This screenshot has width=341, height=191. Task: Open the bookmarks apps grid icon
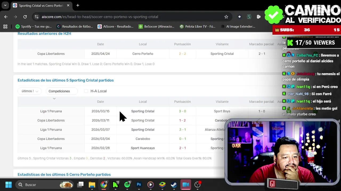[5, 27]
